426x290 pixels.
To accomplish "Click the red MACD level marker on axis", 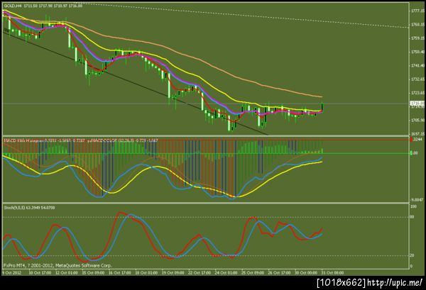I will point(411,140).
